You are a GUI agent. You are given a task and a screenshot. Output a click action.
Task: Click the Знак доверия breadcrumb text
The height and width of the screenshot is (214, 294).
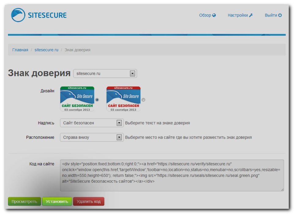point(77,50)
